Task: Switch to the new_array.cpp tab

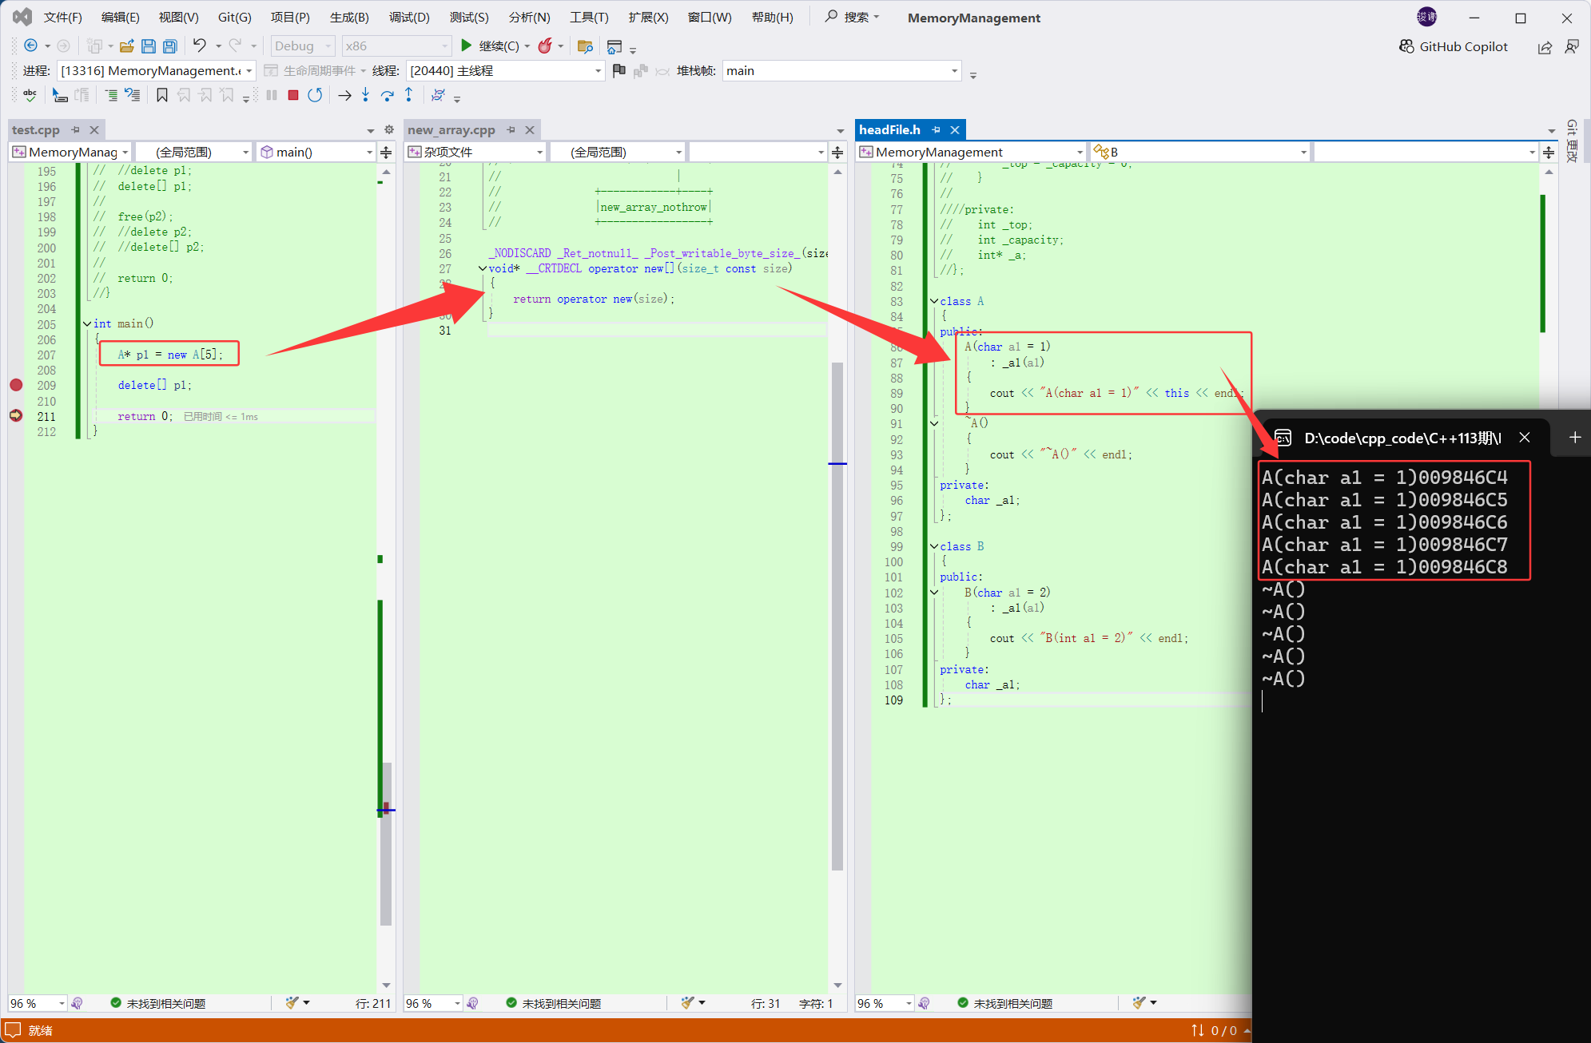Action: coord(451,129)
